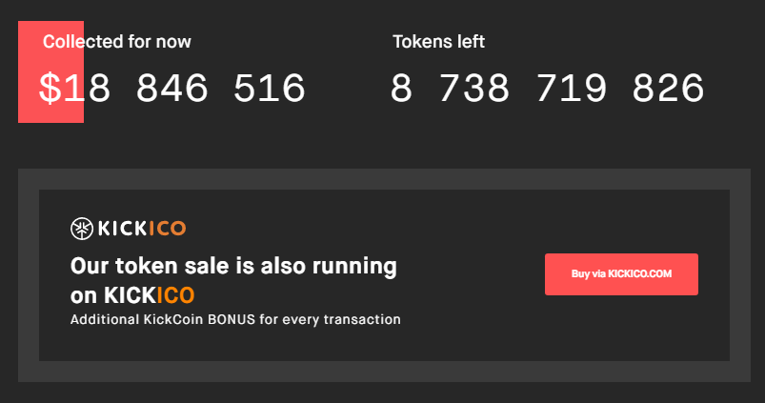Image resolution: width=765 pixels, height=403 pixels.
Task: Click the leading 8 in the tokens left counter
Action: tap(401, 88)
